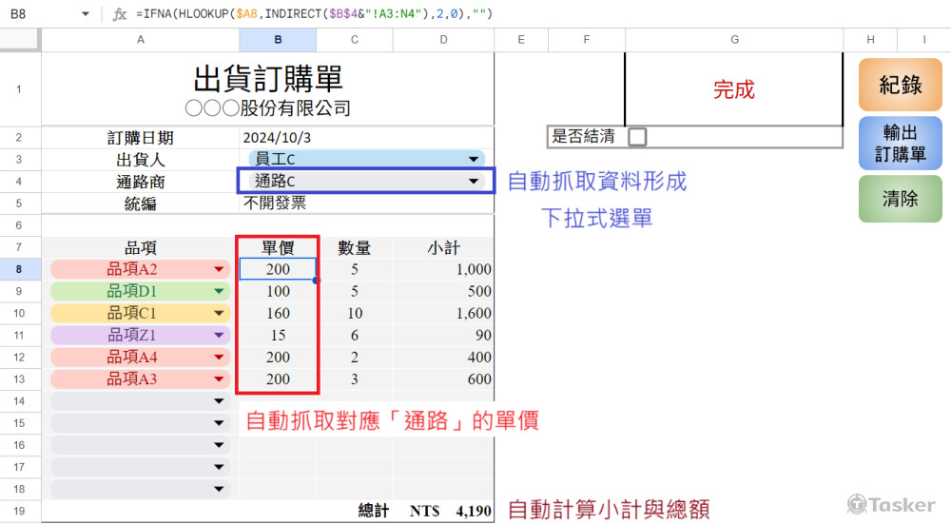Click the 統編 label cell

pos(140,204)
